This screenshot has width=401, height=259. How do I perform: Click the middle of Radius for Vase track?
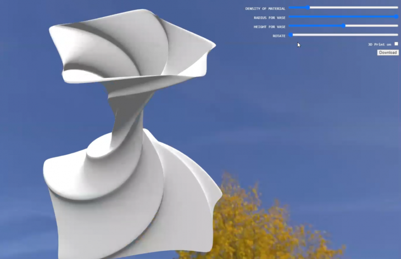pyautogui.click(x=343, y=17)
